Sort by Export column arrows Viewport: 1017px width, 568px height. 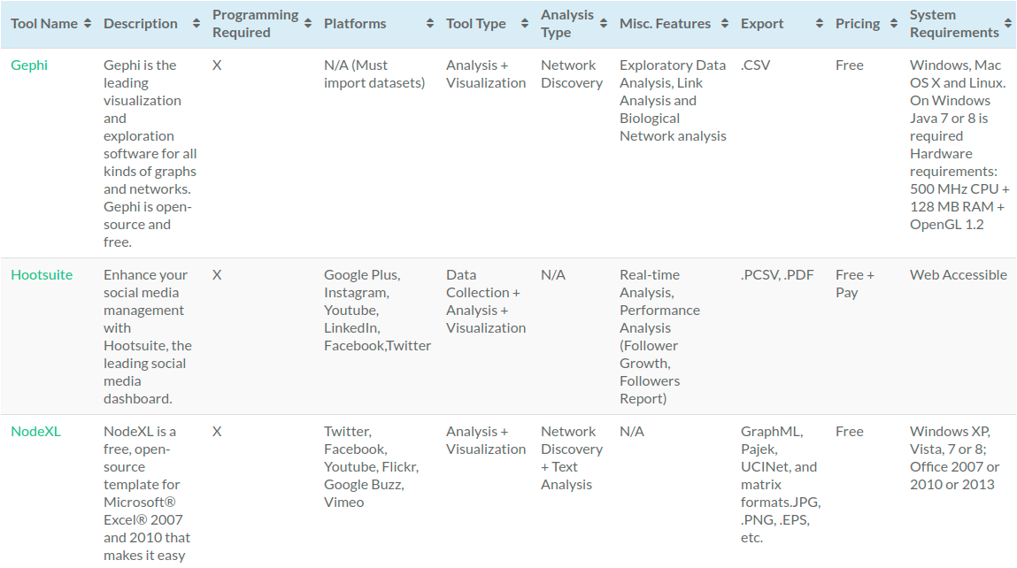tap(820, 23)
